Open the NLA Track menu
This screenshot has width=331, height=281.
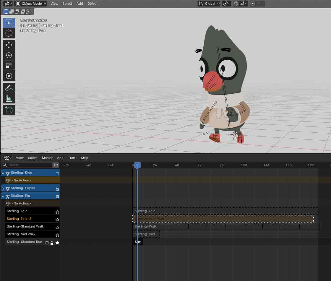(x=72, y=158)
